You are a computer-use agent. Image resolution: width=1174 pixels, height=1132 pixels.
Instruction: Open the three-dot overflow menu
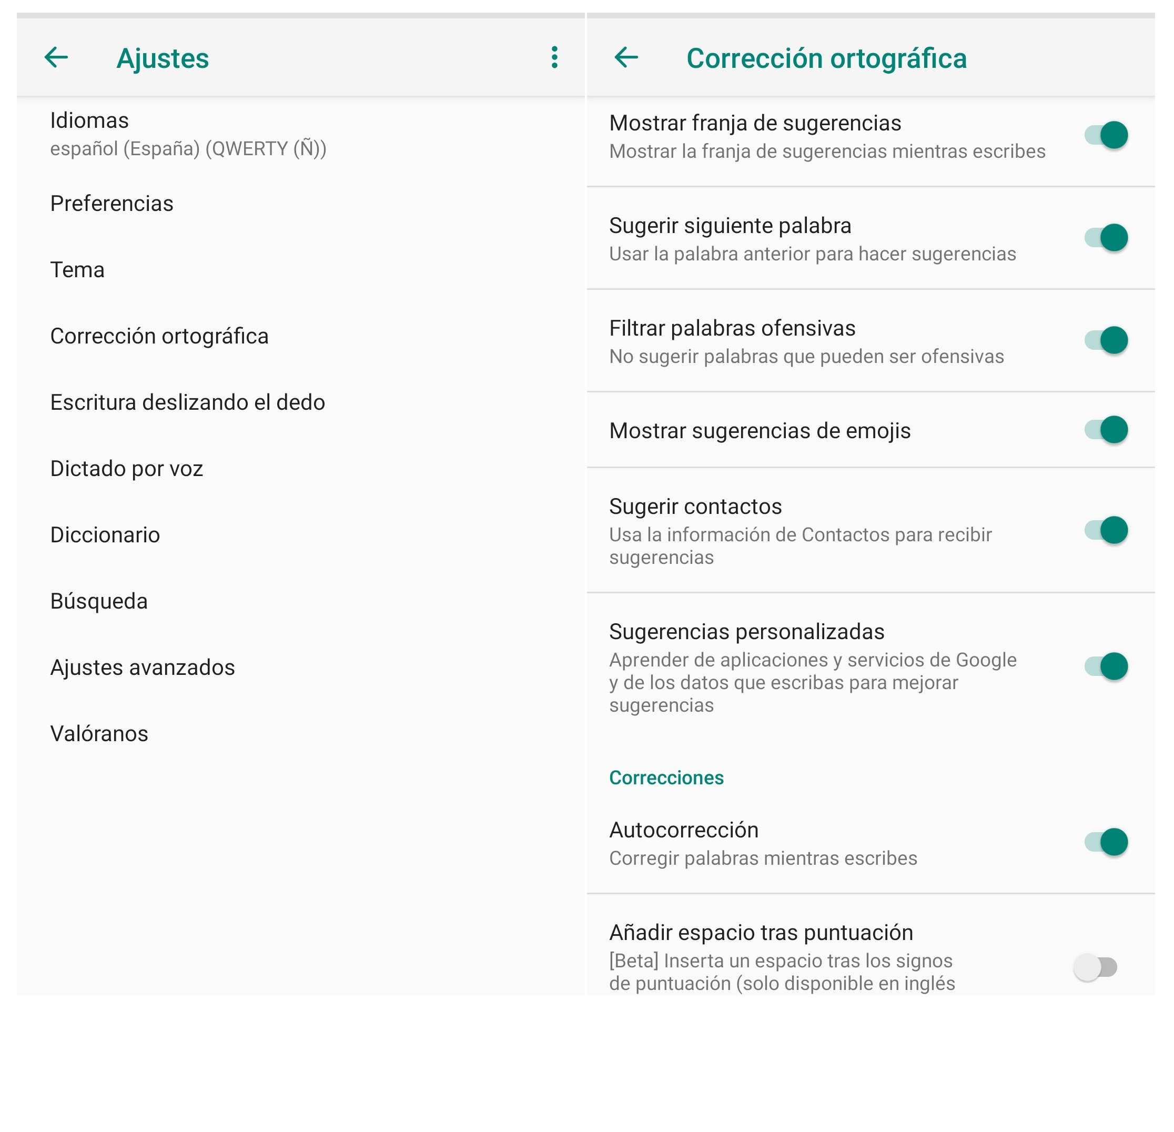tap(555, 57)
